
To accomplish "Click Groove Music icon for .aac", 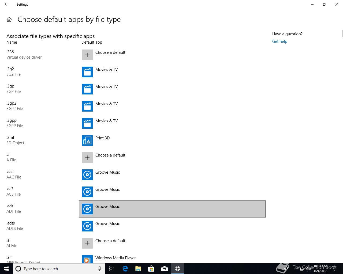I will click(x=87, y=175).
